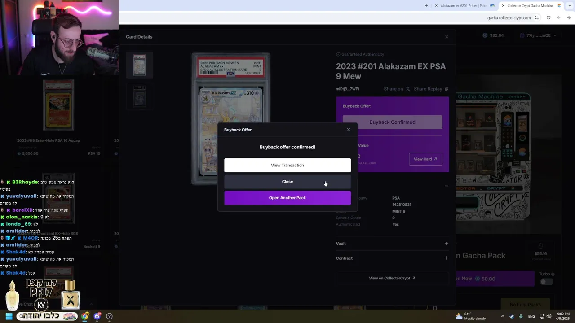
Task: Open the volume speaker tray icon
Action: [549, 316]
